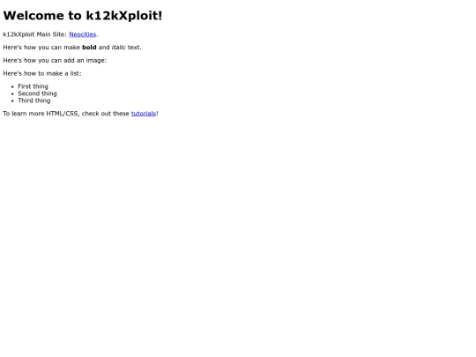Click the 'Welcome to k12kXploit!' heading
Image resolution: width=476 pixels, height=357 pixels.
coord(83,16)
